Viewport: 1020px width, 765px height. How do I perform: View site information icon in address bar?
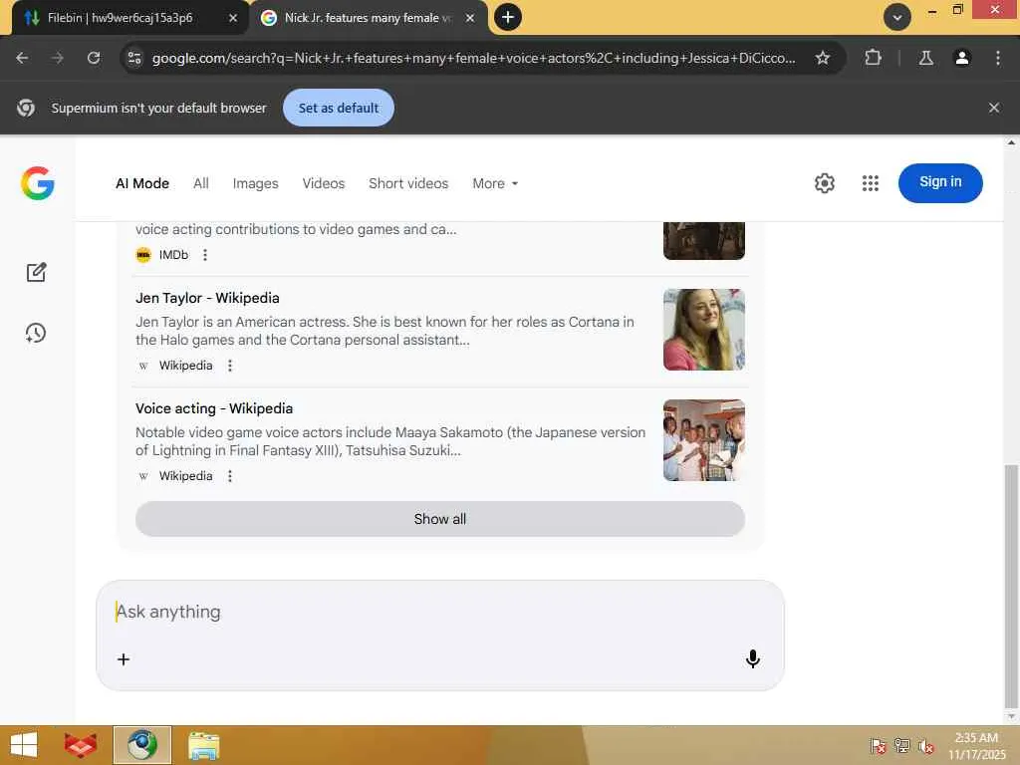coord(134,58)
